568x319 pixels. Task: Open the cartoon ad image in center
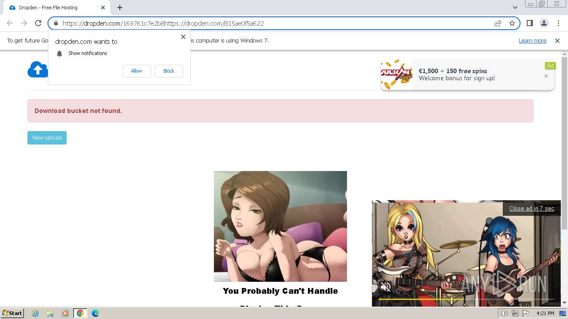click(x=280, y=226)
